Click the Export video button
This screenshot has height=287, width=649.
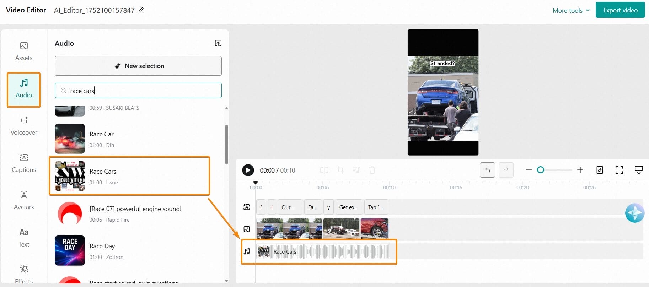coord(620,10)
